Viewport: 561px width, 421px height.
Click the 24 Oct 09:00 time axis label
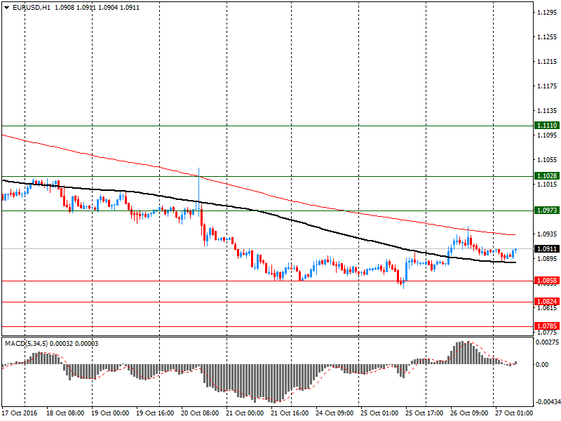coord(334,413)
